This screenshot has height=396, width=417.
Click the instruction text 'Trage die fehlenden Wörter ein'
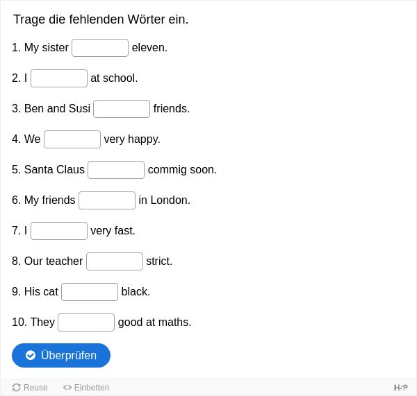(x=101, y=19)
